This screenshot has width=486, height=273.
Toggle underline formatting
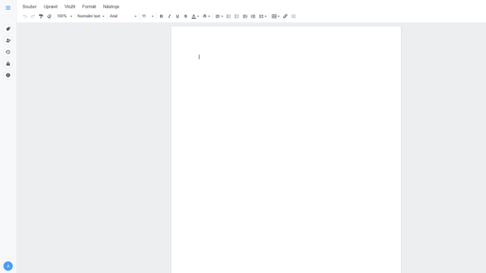point(177,16)
